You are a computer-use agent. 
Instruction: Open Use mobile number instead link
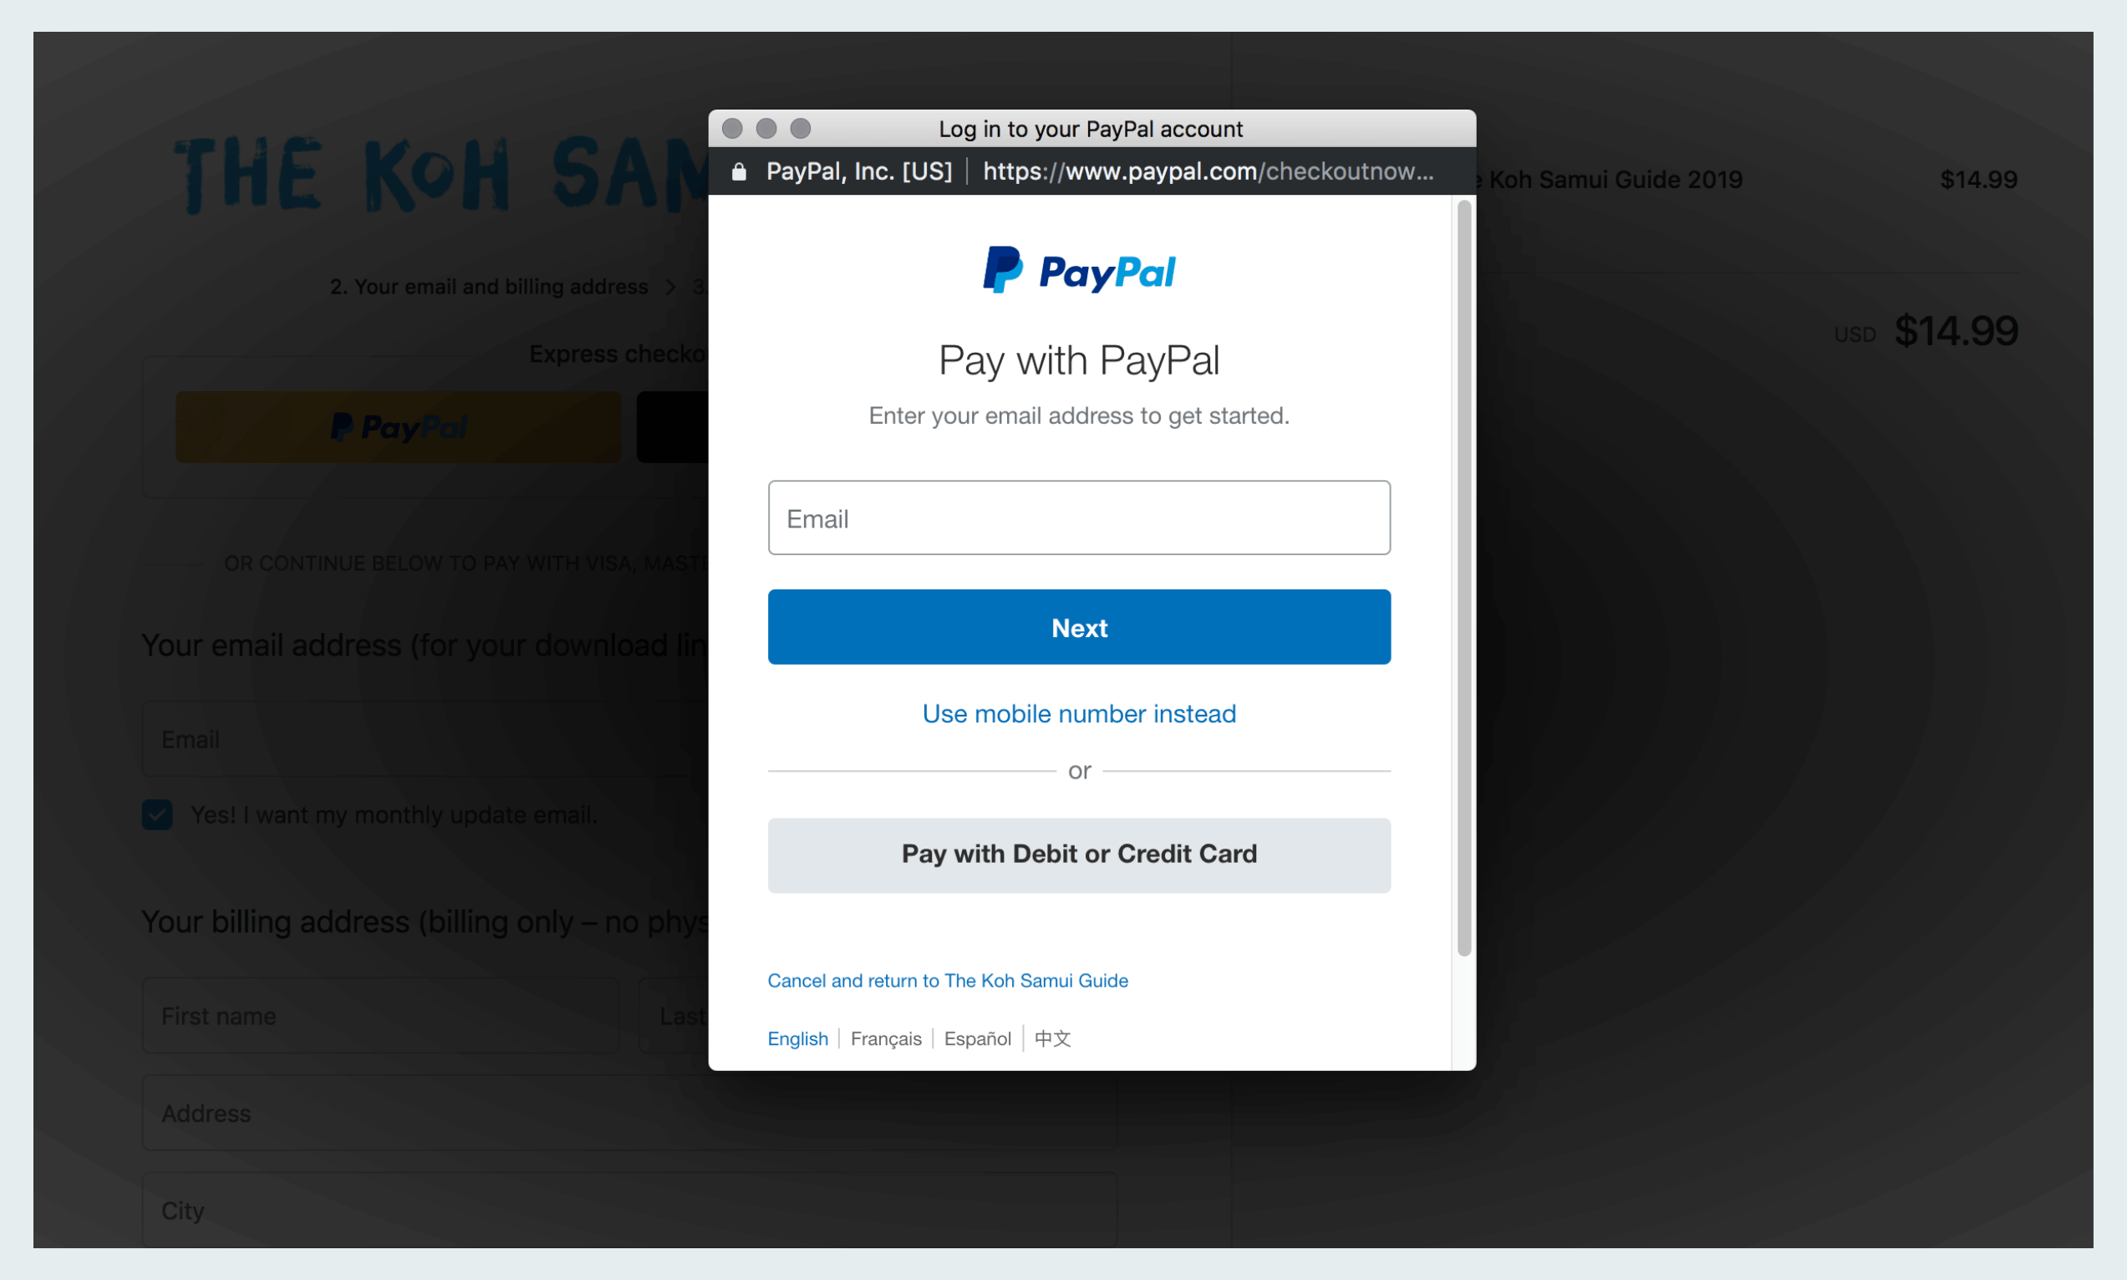pyautogui.click(x=1079, y=713)
